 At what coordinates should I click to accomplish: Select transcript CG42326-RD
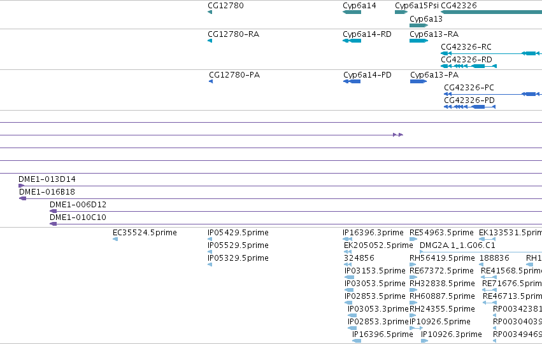pos(466,60)
